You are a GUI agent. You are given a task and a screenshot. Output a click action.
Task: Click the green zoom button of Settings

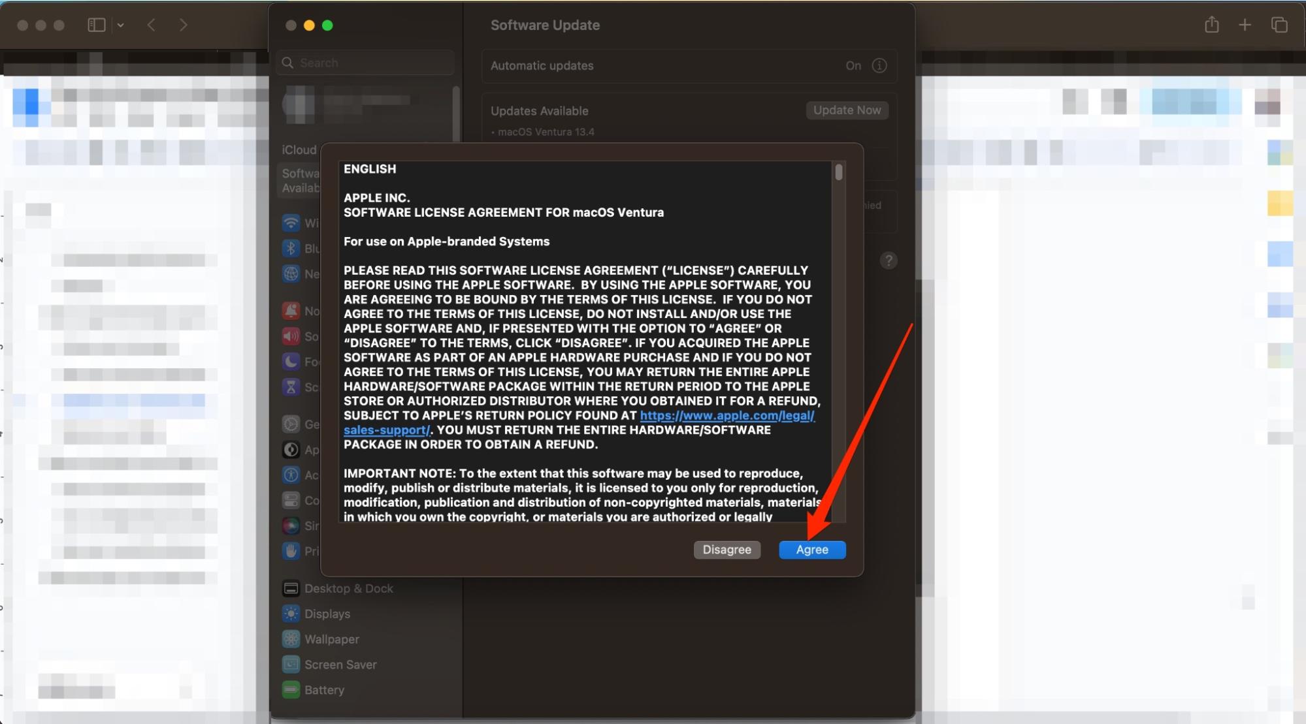[x=327, y=25]
